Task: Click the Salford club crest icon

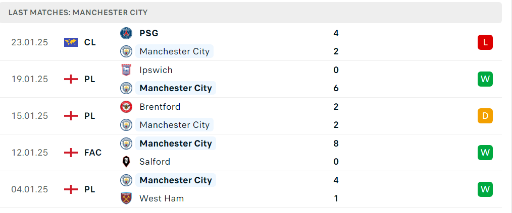Action: pyautogui.click(x=126, y=162)
